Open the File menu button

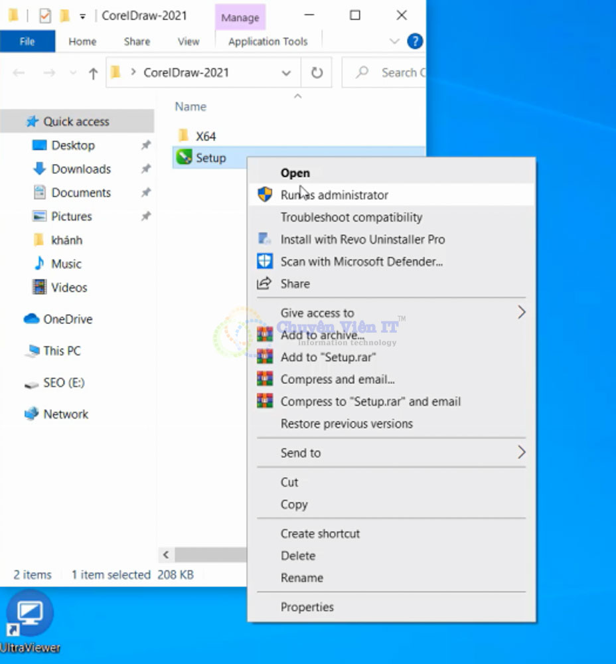(27, 41)
